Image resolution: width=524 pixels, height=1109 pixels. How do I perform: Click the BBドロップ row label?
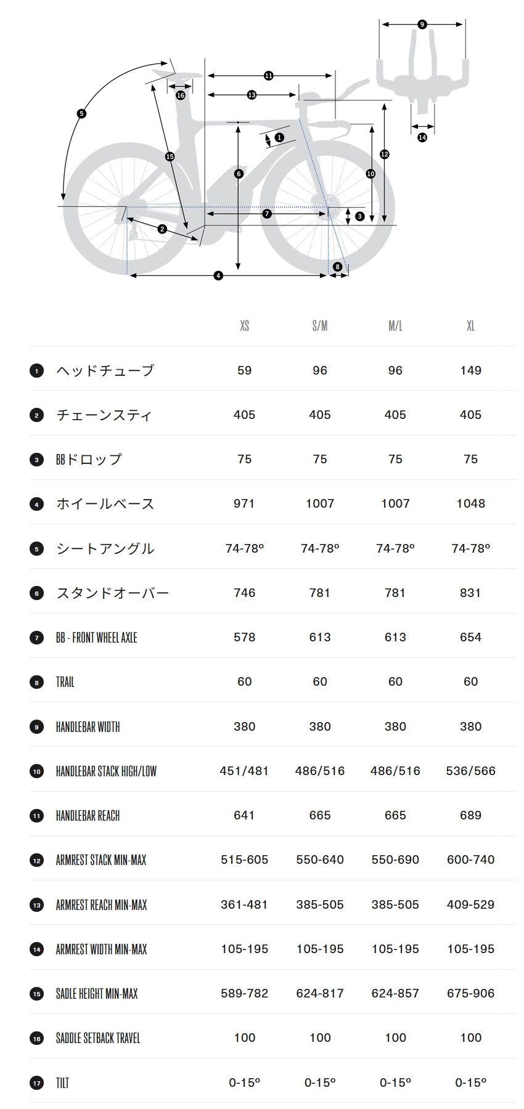[89, 460]
